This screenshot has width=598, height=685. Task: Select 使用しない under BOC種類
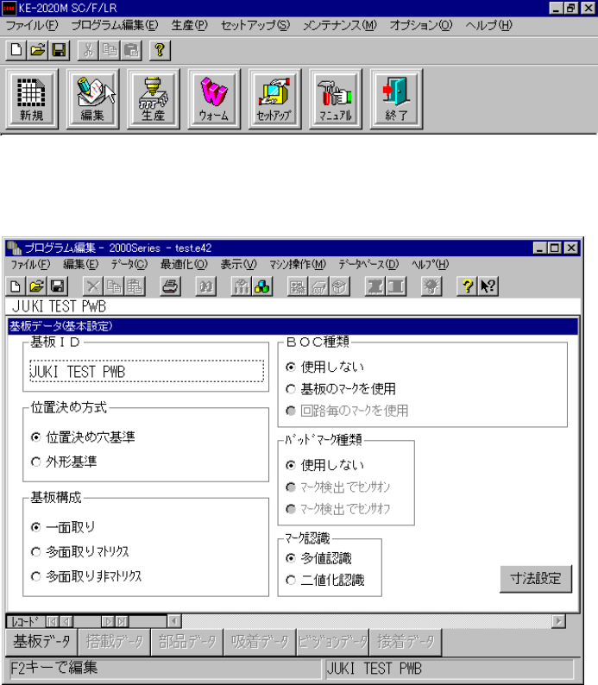click(x=325, y=367)
